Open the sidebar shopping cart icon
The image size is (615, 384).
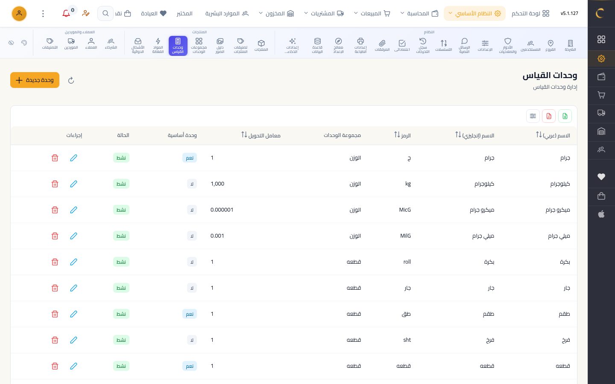click(601, 95)
